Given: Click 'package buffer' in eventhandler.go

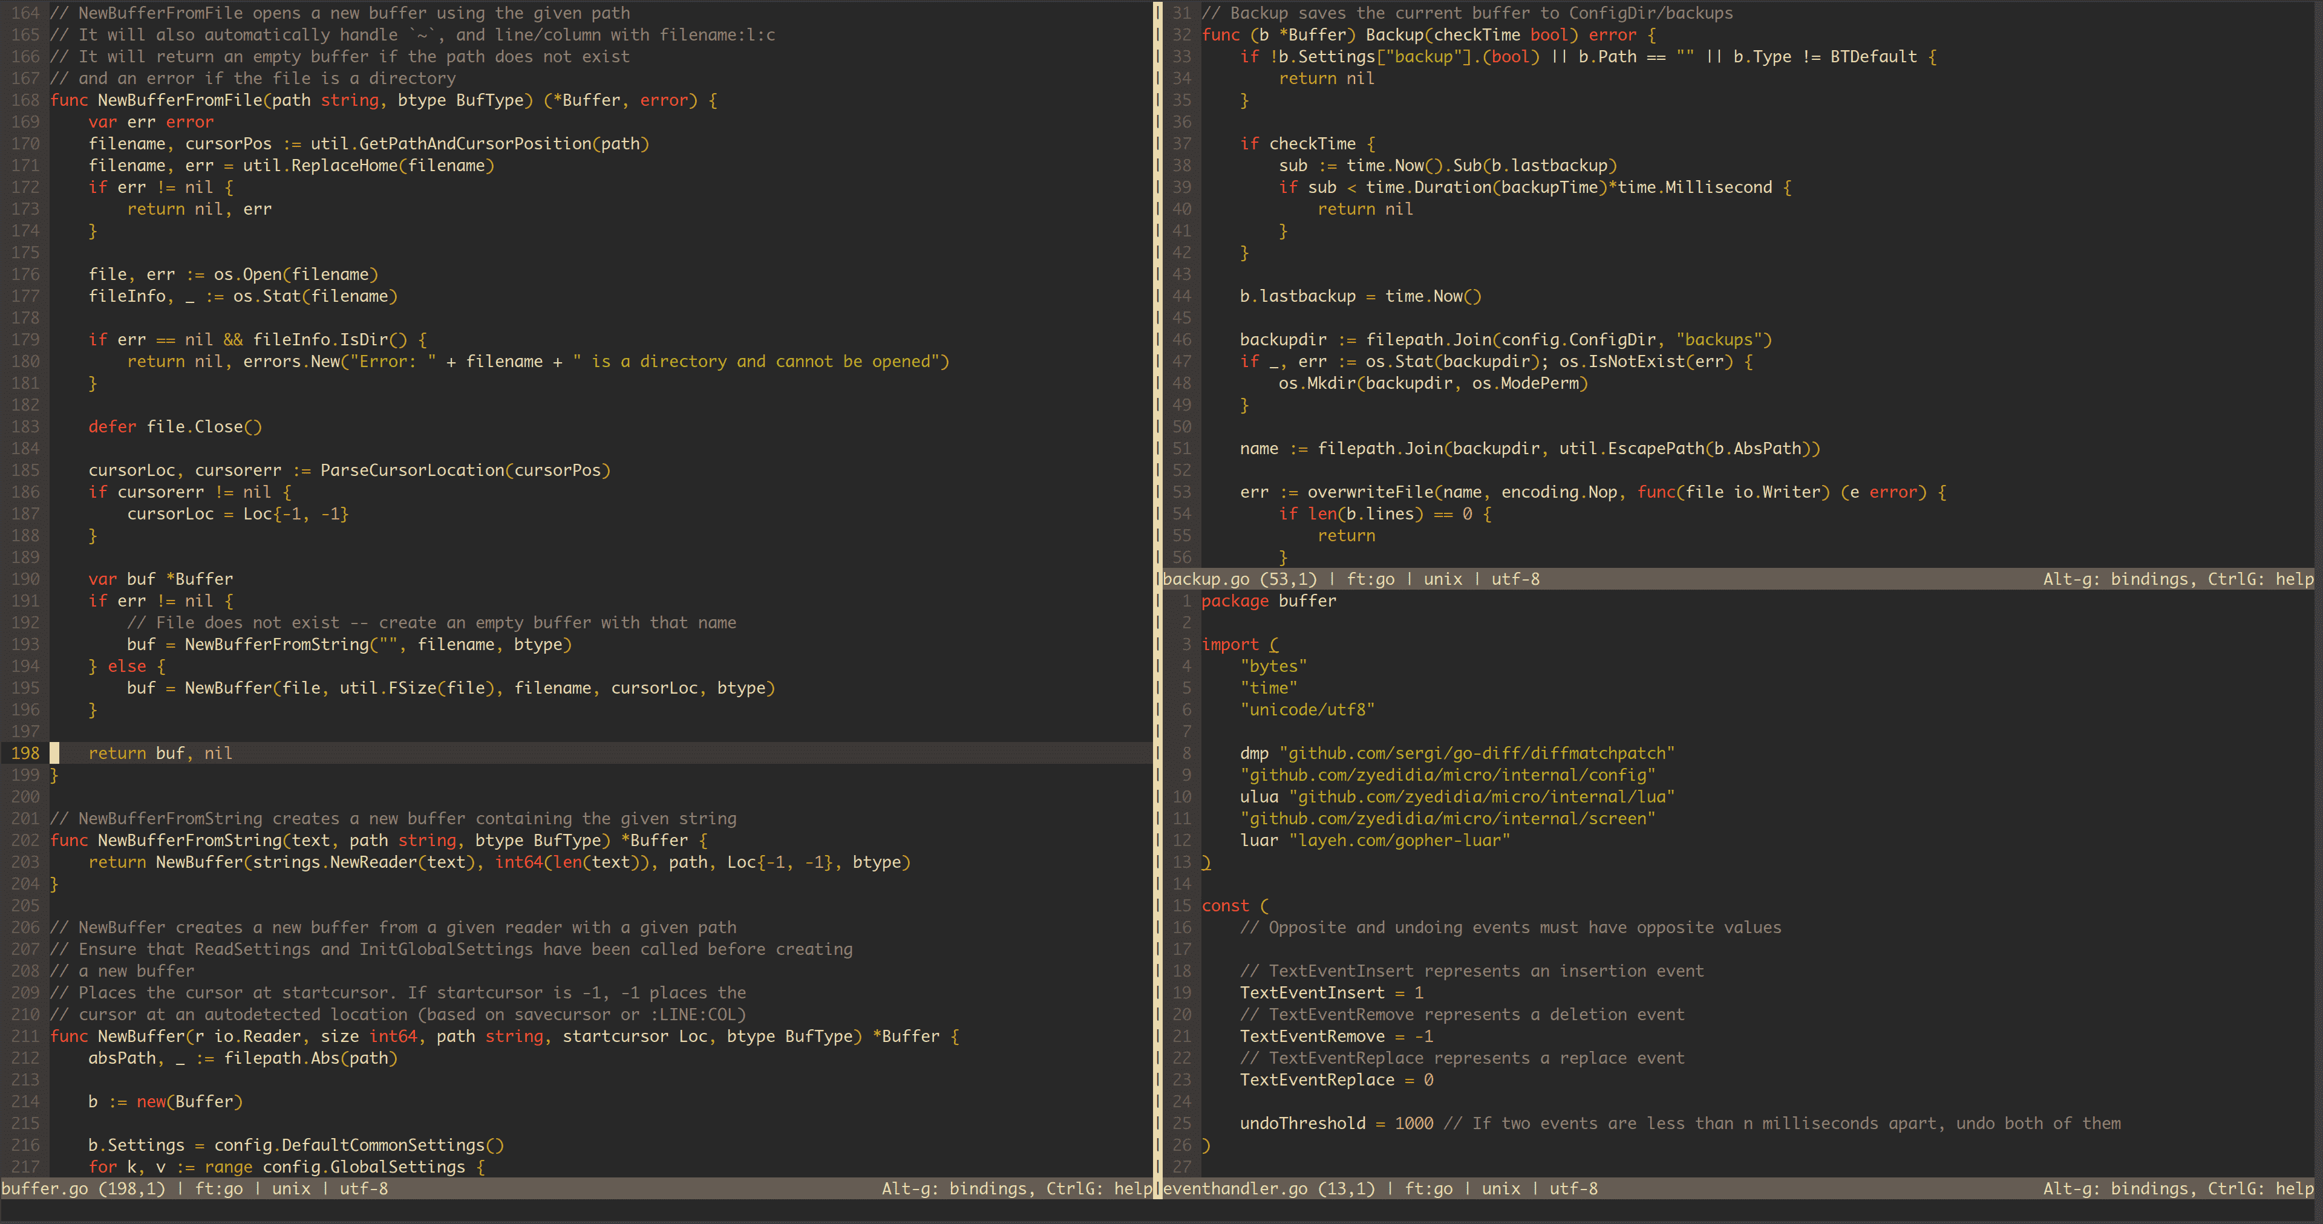Looking at the screenshot, I should pyautogui.click(x=1269, y=601).
